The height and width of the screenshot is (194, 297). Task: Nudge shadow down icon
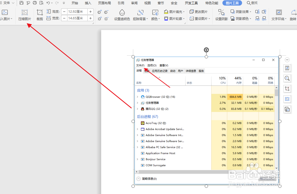coord(264,12)
